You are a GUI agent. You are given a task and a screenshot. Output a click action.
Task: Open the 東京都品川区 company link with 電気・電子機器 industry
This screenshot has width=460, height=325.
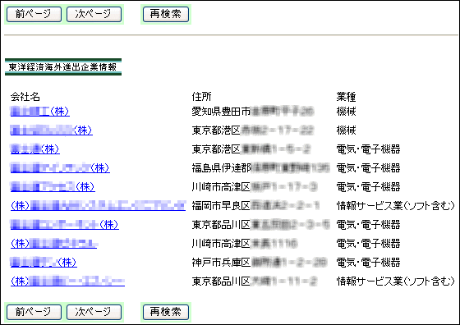click(x=65, y=225)
